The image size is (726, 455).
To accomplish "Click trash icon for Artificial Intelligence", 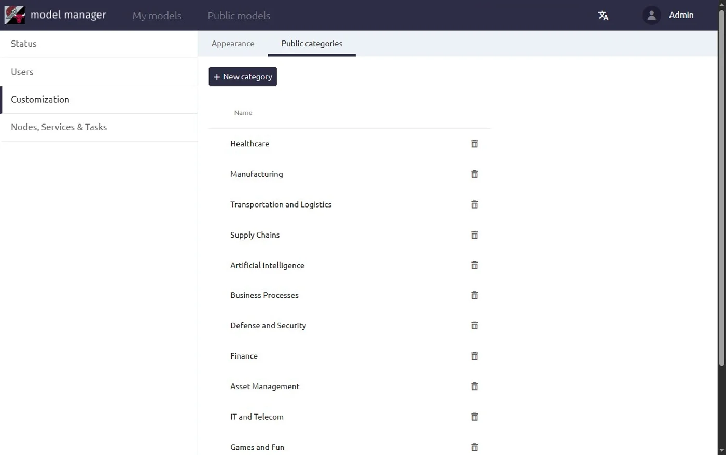I will pos(474,265).
